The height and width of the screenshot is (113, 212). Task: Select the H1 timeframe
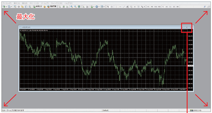[x=163, y=7]
